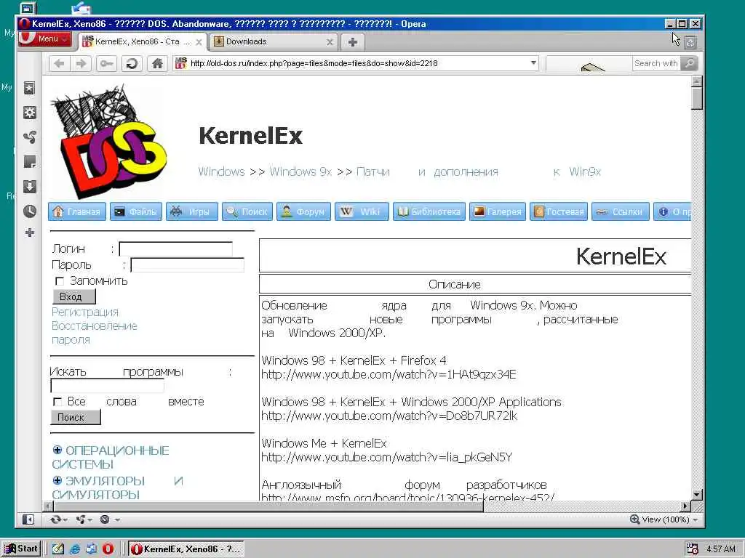This screenshot has width=745, height=558.
Task: Launch Internet Explorer from quick launch
Action: (x=75, y=549)
